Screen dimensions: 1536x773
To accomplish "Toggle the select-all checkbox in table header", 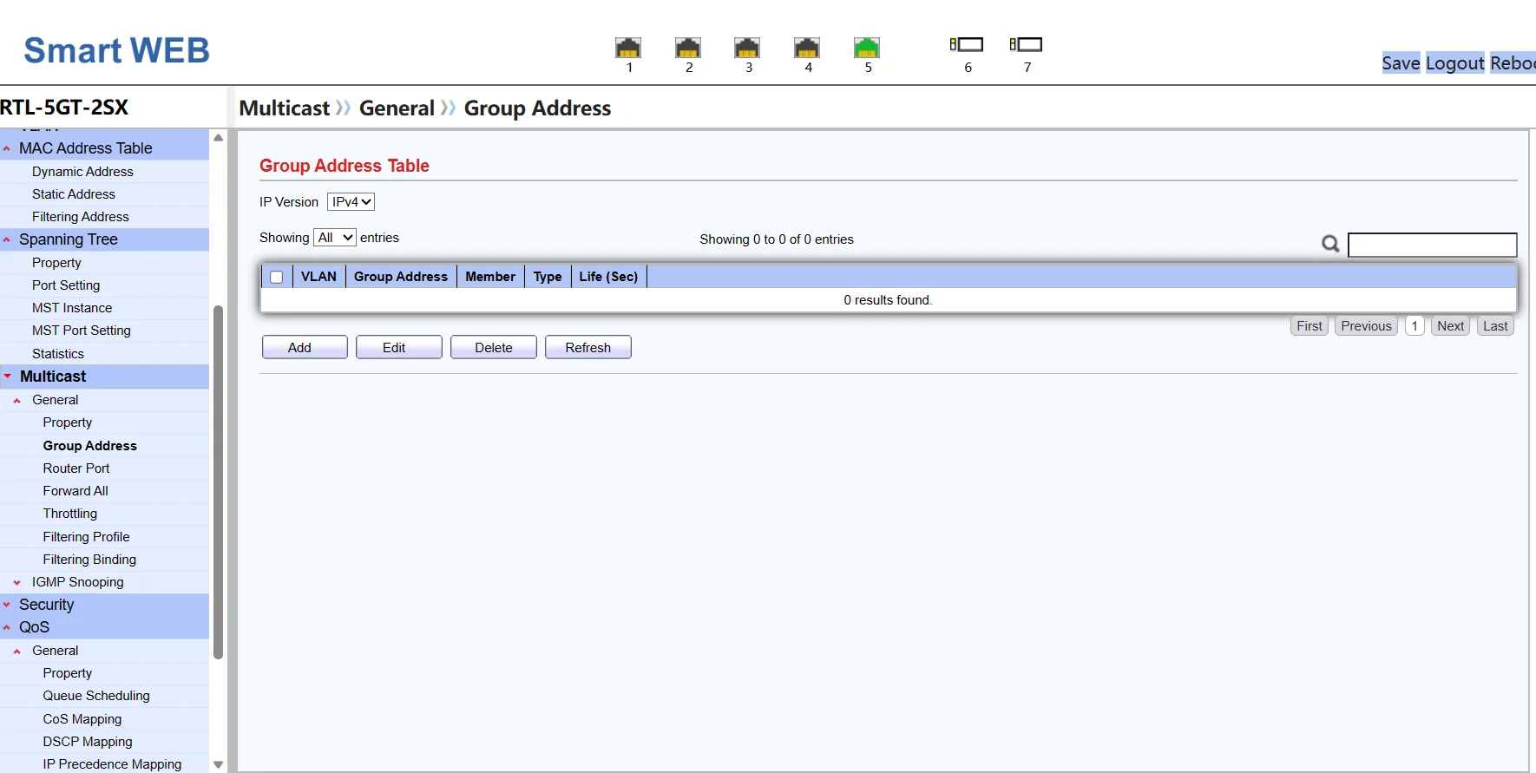I will pyautogui.click(x=277, y=278).
